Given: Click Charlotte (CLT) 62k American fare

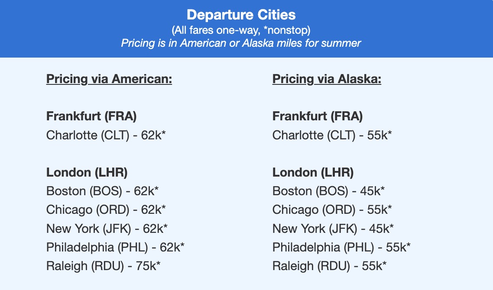Looking at the screenshot, I should [106, 135].
